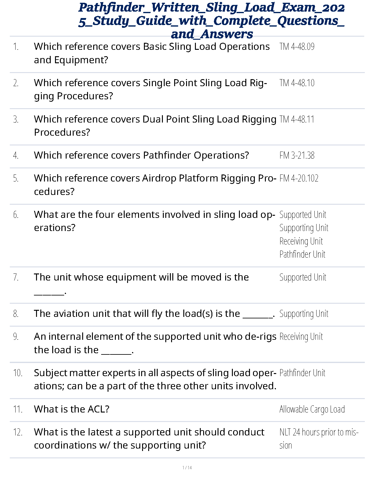Screen dimensions: 374x484
Task: Click the Airdrop Platform Rigging question
Action: tap(155, 185)
